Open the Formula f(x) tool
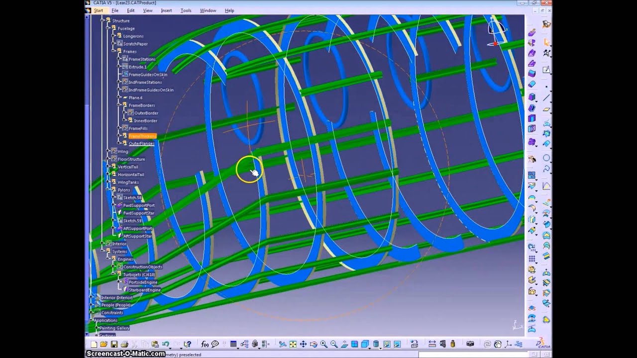This screenshot has width=637, height=358. 205,344
